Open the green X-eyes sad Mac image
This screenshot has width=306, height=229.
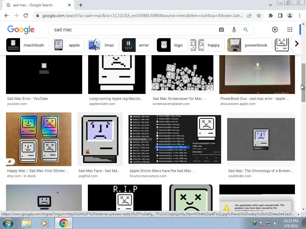(x=191, y=198)
